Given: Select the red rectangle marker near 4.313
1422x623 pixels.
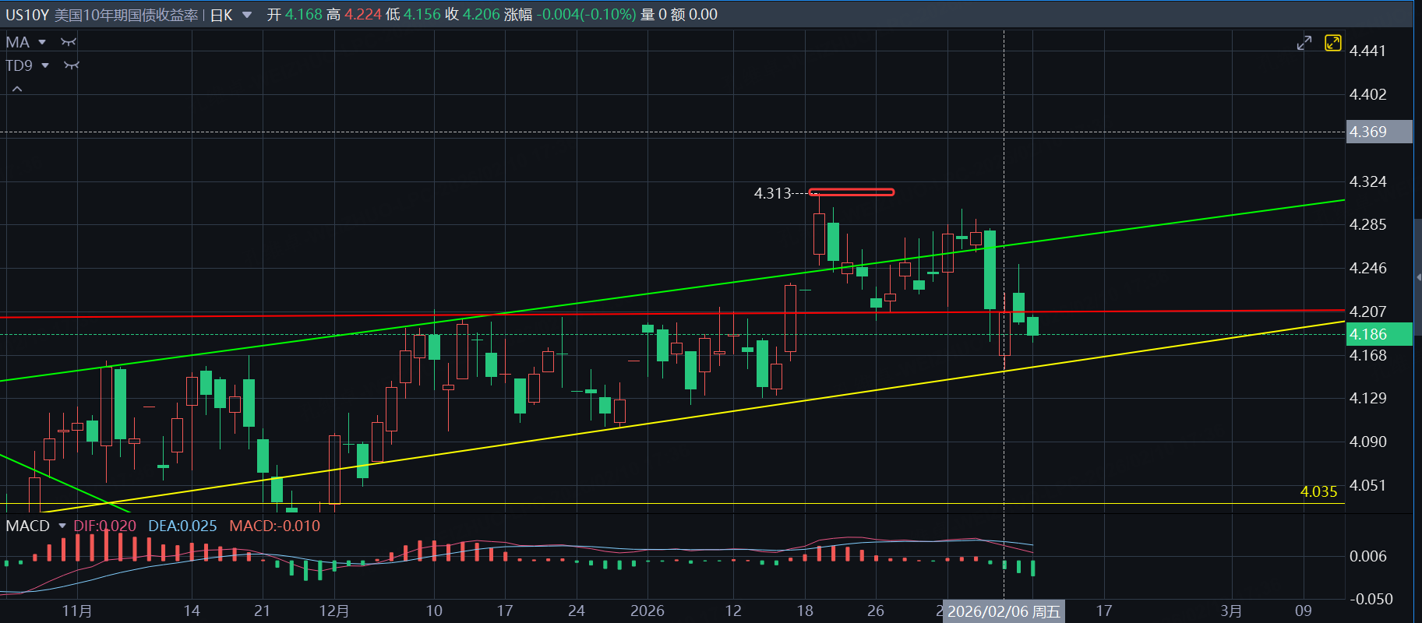Looking at the screenshot, I should pos(852,192).
